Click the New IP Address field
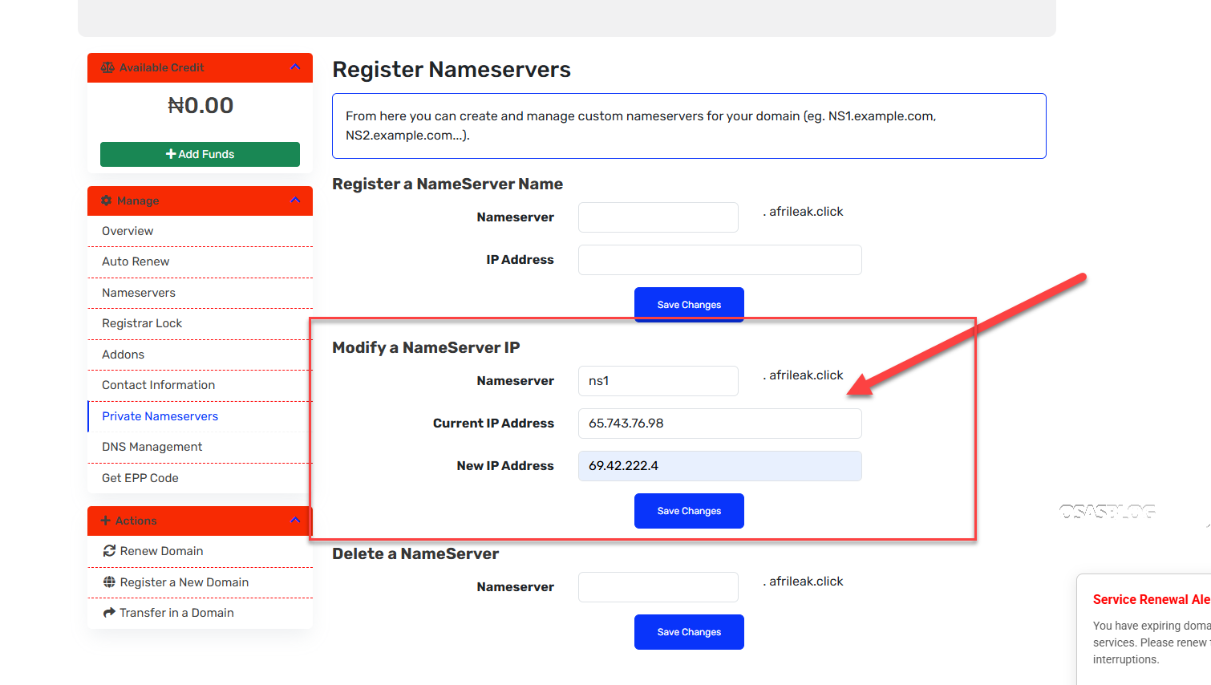 (x=719, y=466)
